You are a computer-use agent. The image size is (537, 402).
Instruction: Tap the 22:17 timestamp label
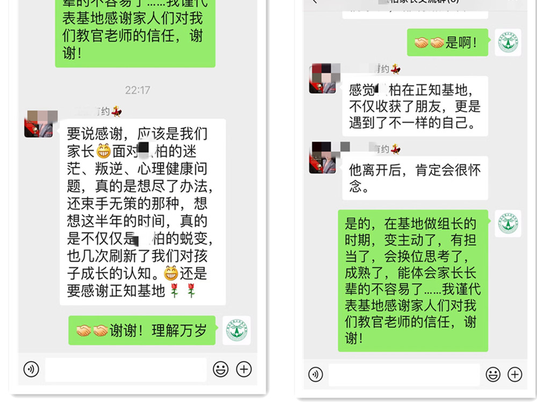[x=137, y=90]
